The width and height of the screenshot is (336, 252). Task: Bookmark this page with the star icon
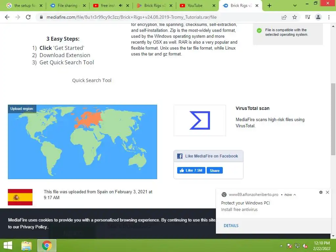[295, 17]
